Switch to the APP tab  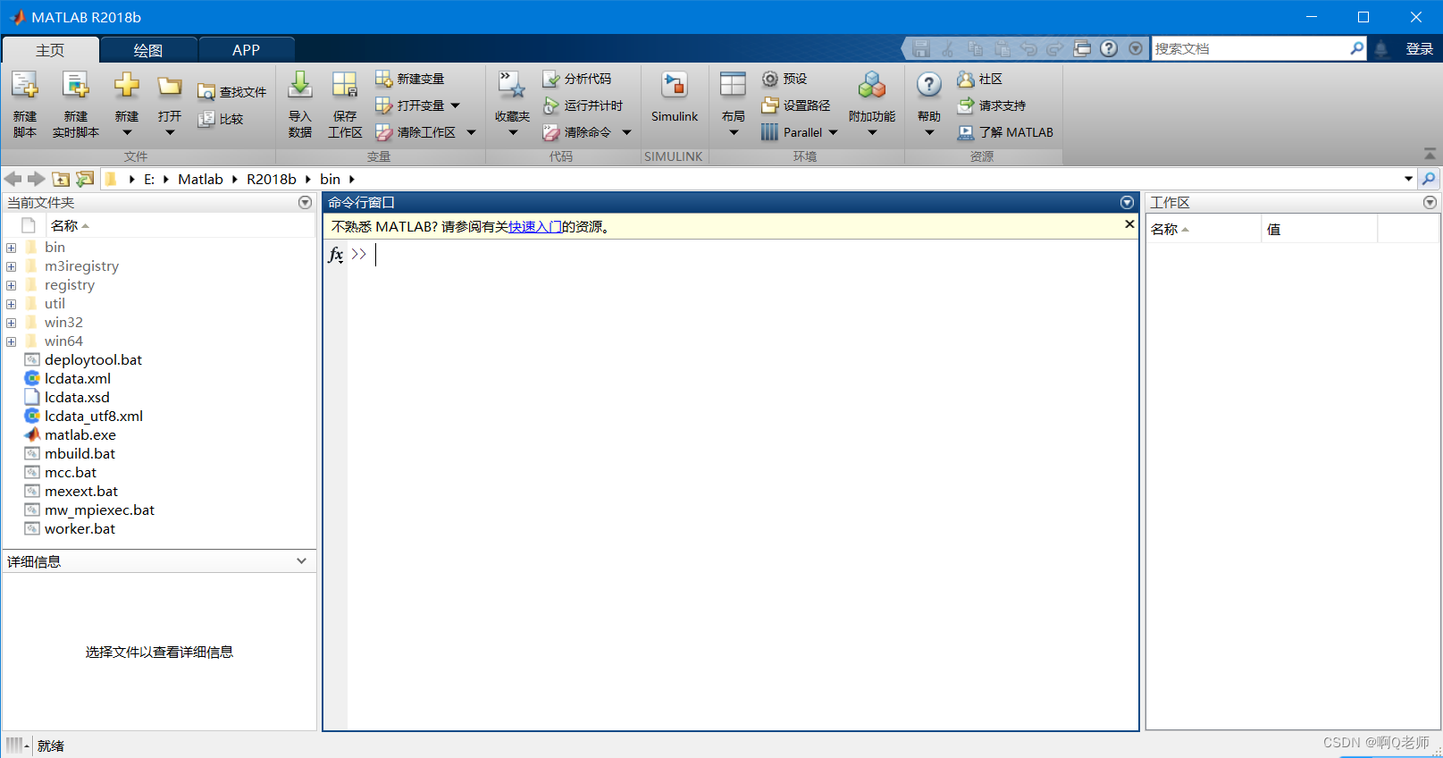[246, 50]
